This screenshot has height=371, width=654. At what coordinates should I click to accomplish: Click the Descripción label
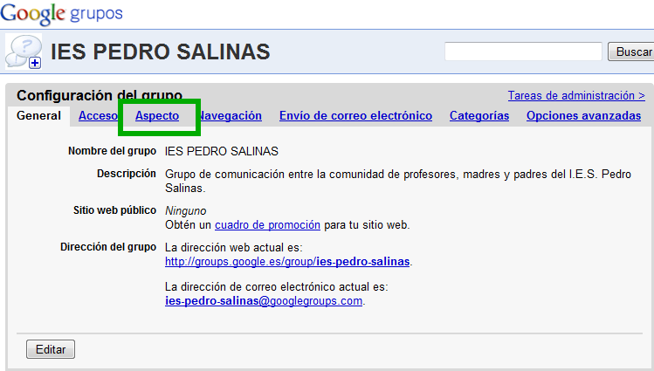[127, 174]
